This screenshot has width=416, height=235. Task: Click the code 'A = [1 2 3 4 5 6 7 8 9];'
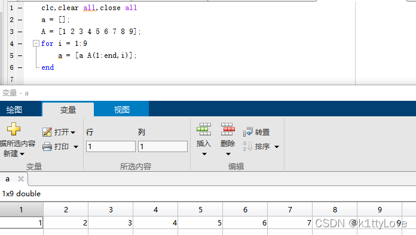pos(91,32)
